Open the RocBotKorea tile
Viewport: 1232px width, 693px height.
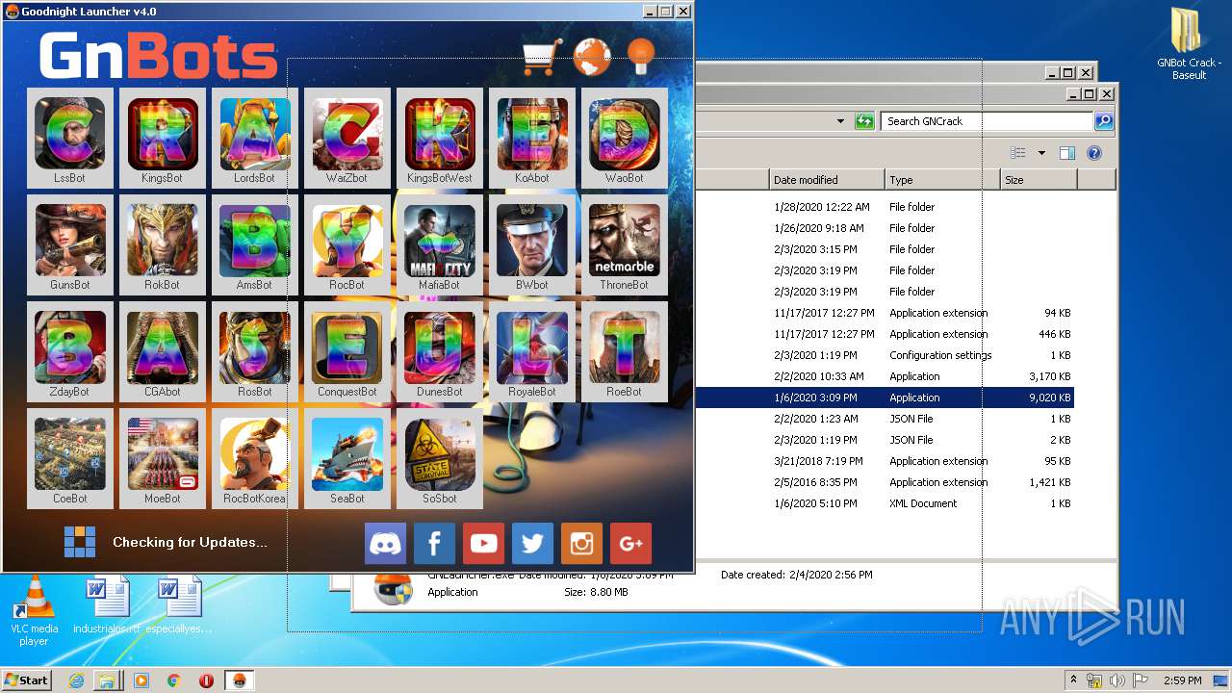(255, 458)
